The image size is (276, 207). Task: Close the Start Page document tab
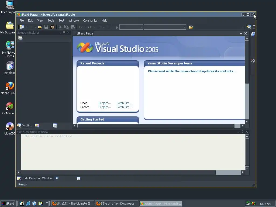(x=246, y=33)
